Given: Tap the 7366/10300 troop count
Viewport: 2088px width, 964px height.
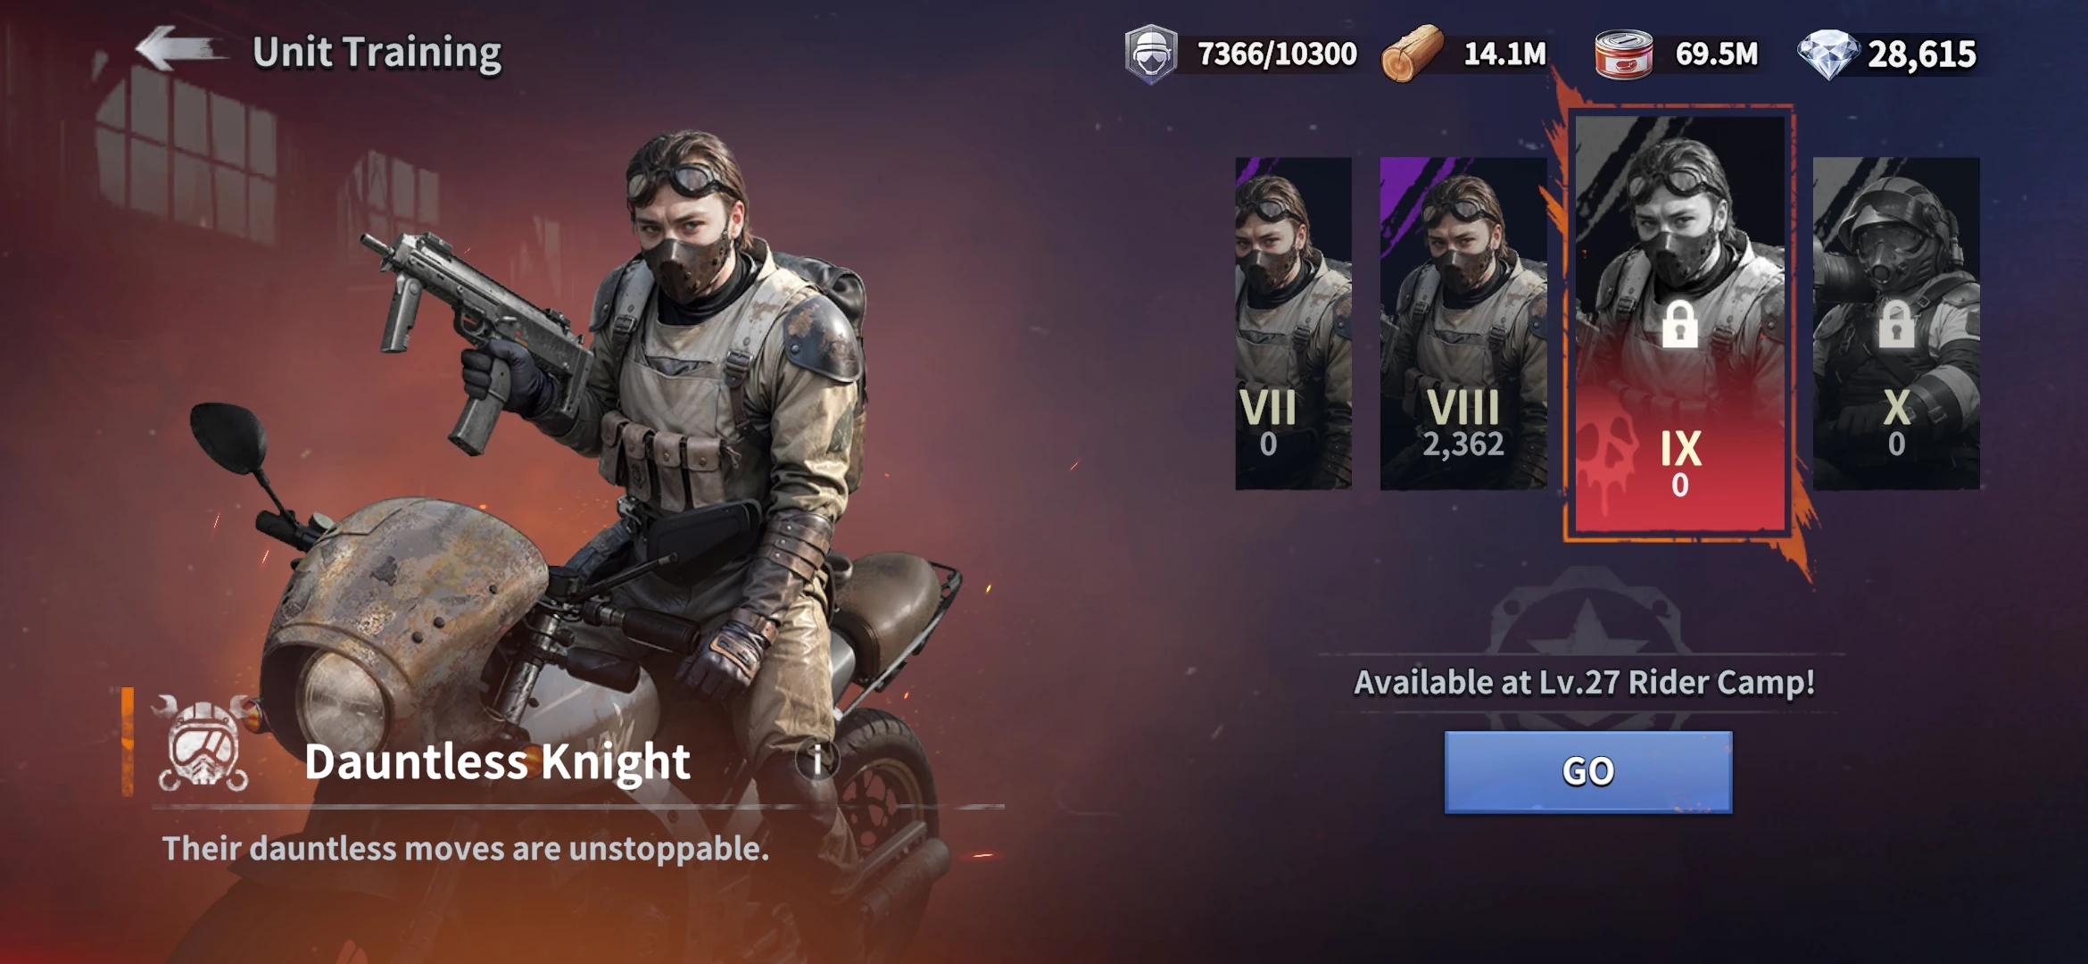Looking at the screenshot, I should coord(1277,54).
